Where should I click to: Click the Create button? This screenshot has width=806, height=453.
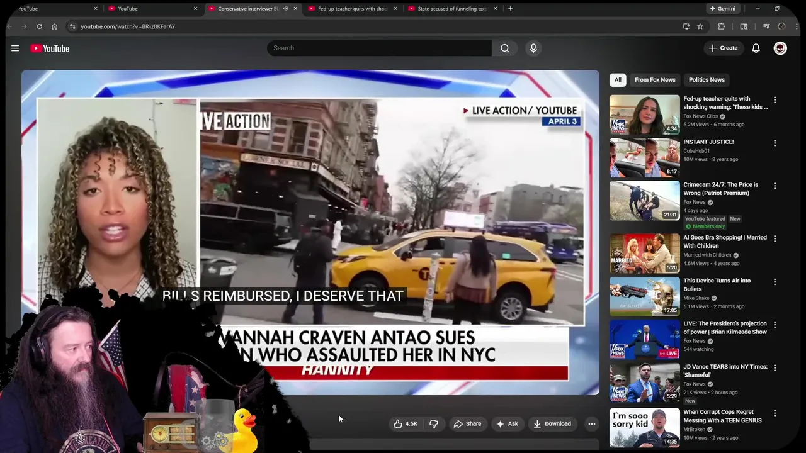tap(723, 48)
